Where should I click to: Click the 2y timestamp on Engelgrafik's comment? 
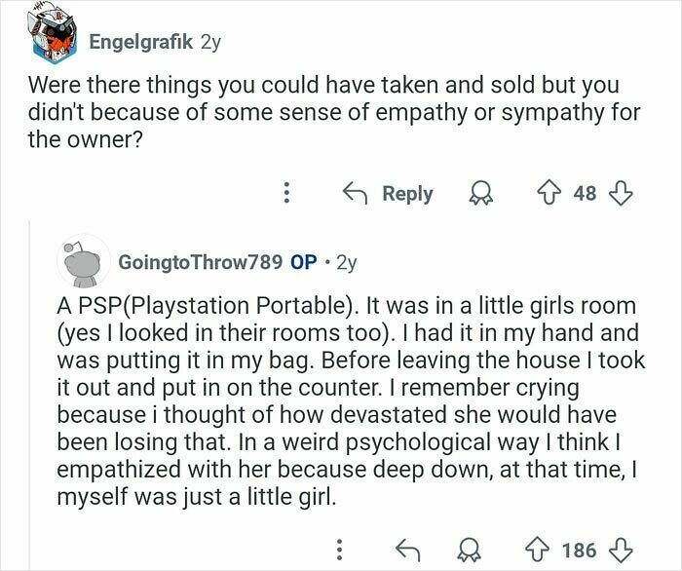pos(209,41)
